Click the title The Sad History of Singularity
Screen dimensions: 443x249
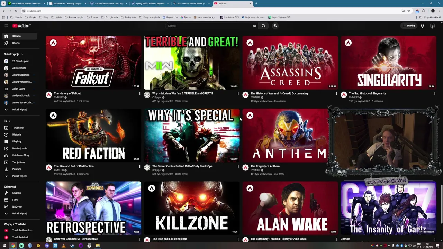pos(367,93)
